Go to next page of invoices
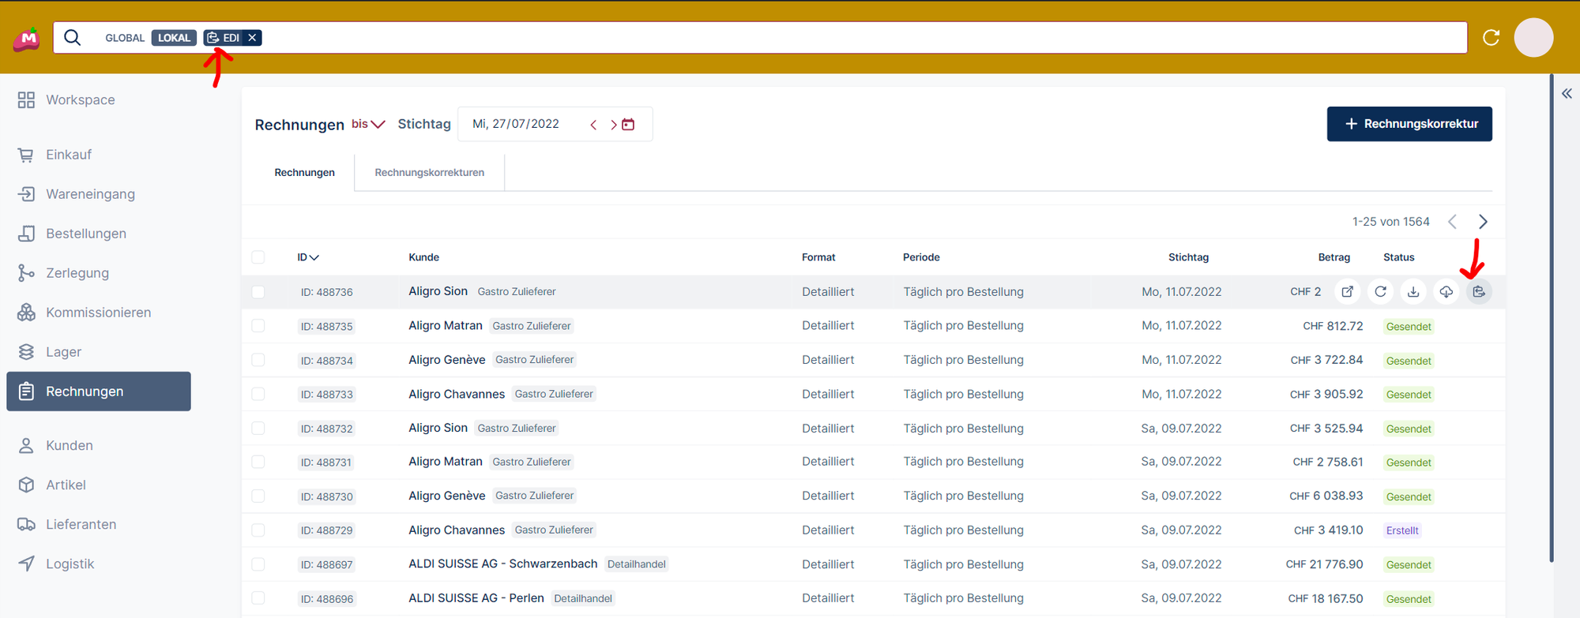Viewport: 1580px width, 618px height. pyautogui.click(x=1483, y=222)
